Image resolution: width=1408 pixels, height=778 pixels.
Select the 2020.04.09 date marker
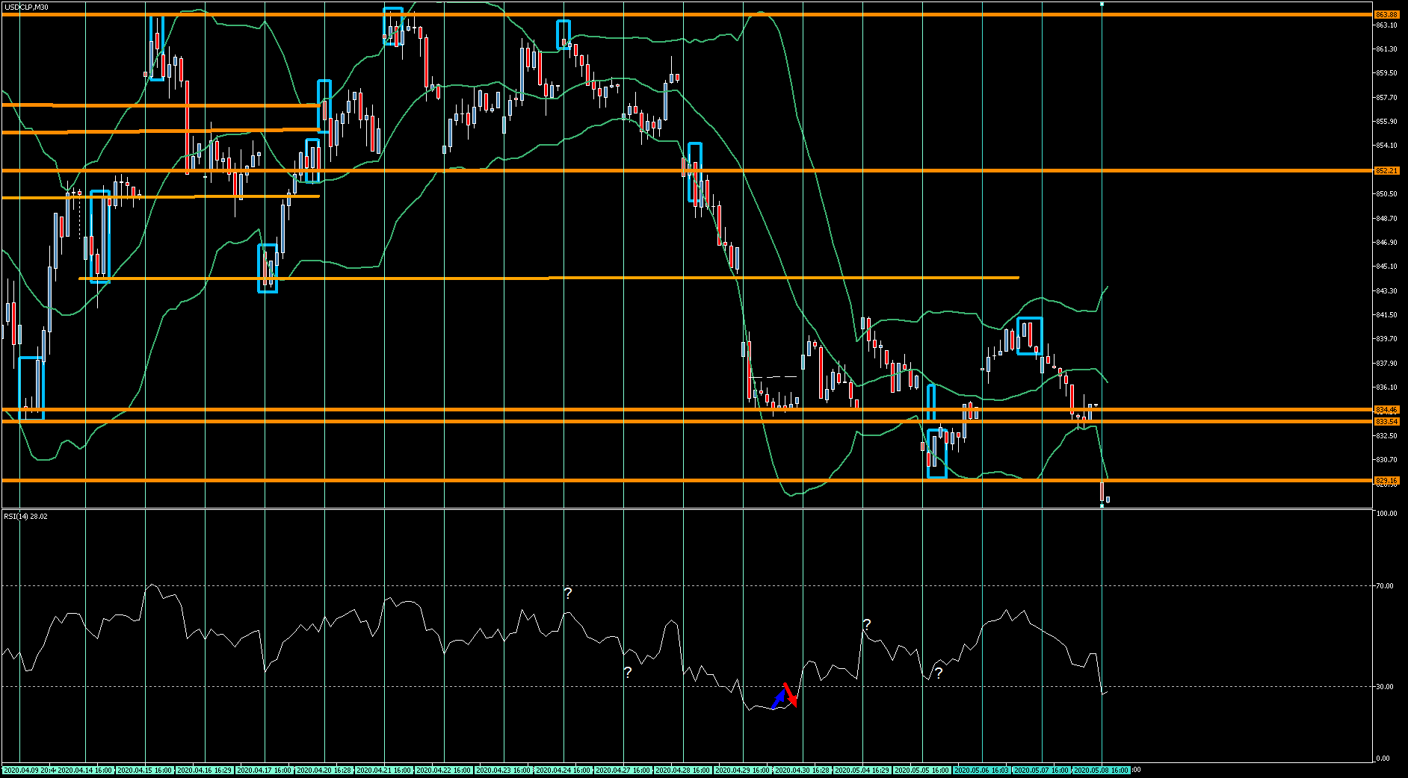[x=29, y=770]
